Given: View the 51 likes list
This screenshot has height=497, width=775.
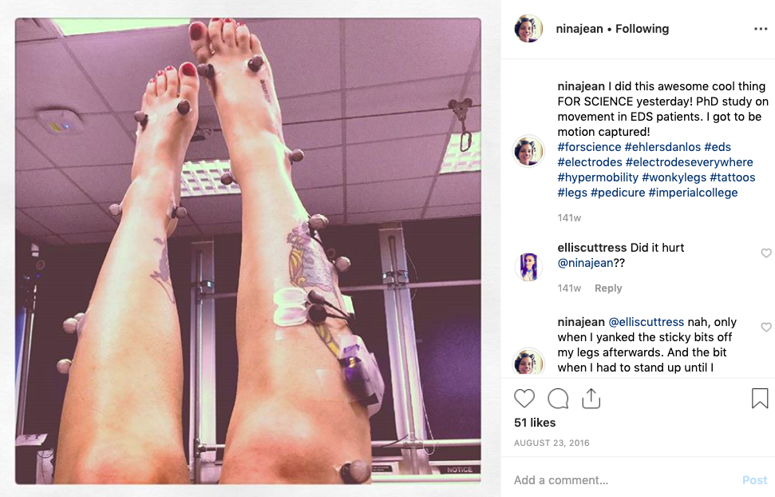Looking at the screenshot, I should click(x=535, y=423).
